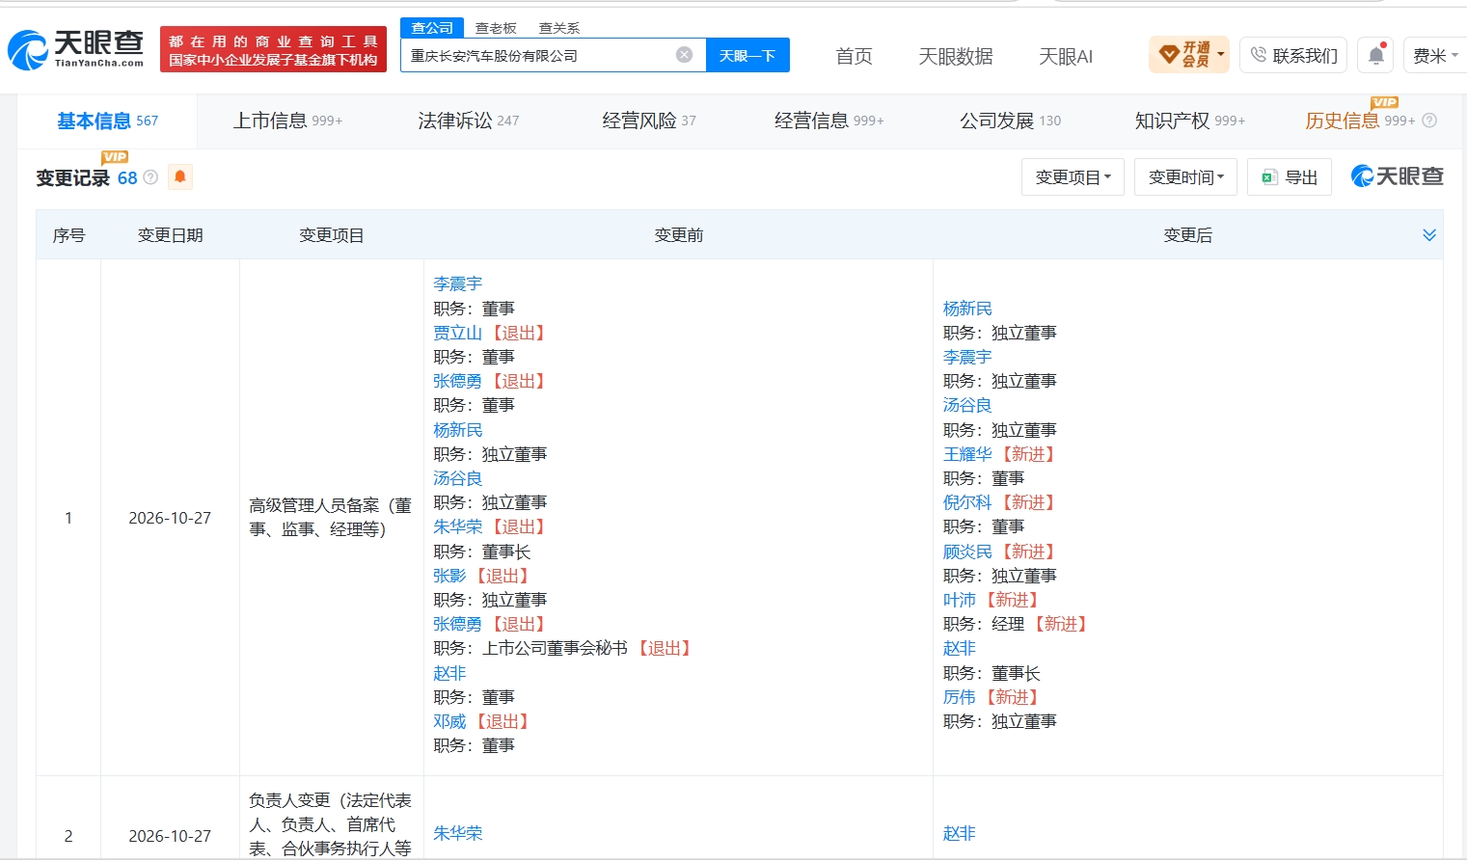Switch to the 知识产权 tab
Viewport: 1467px width, 862px height.
point(1189,121)
